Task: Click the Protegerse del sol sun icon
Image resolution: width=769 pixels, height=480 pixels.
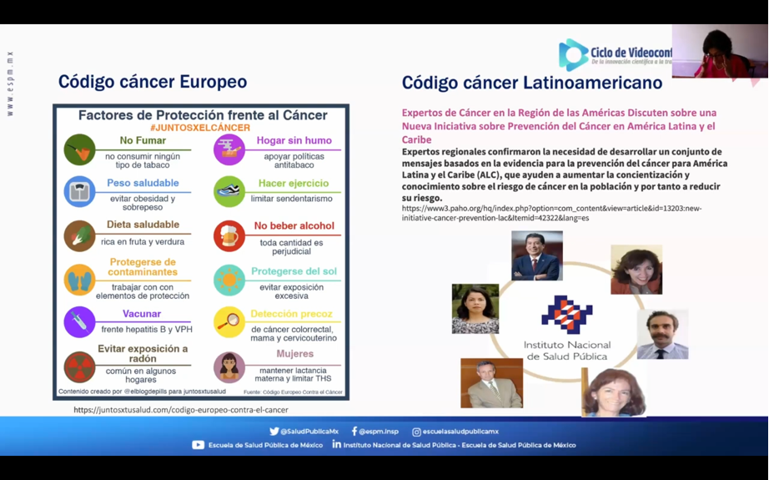Action: [229, 280]
